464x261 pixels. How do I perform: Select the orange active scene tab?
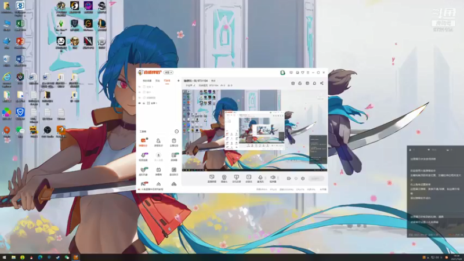coord(167,81)
